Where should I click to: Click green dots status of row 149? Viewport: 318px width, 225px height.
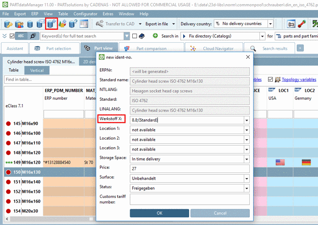9,162
